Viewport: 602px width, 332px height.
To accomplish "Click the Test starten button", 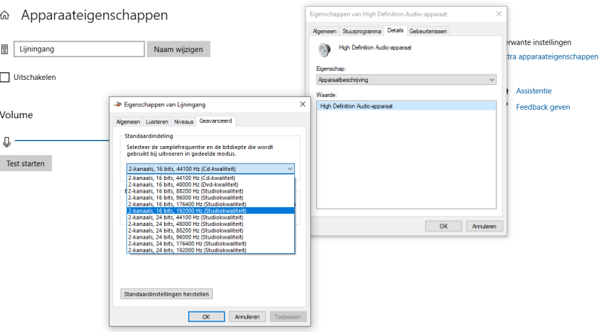I will pos(26,163).
